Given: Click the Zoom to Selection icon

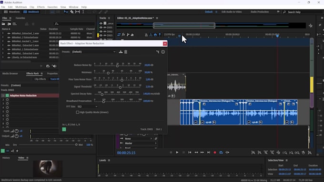Looking at the screenshot, I should point(297,153).
